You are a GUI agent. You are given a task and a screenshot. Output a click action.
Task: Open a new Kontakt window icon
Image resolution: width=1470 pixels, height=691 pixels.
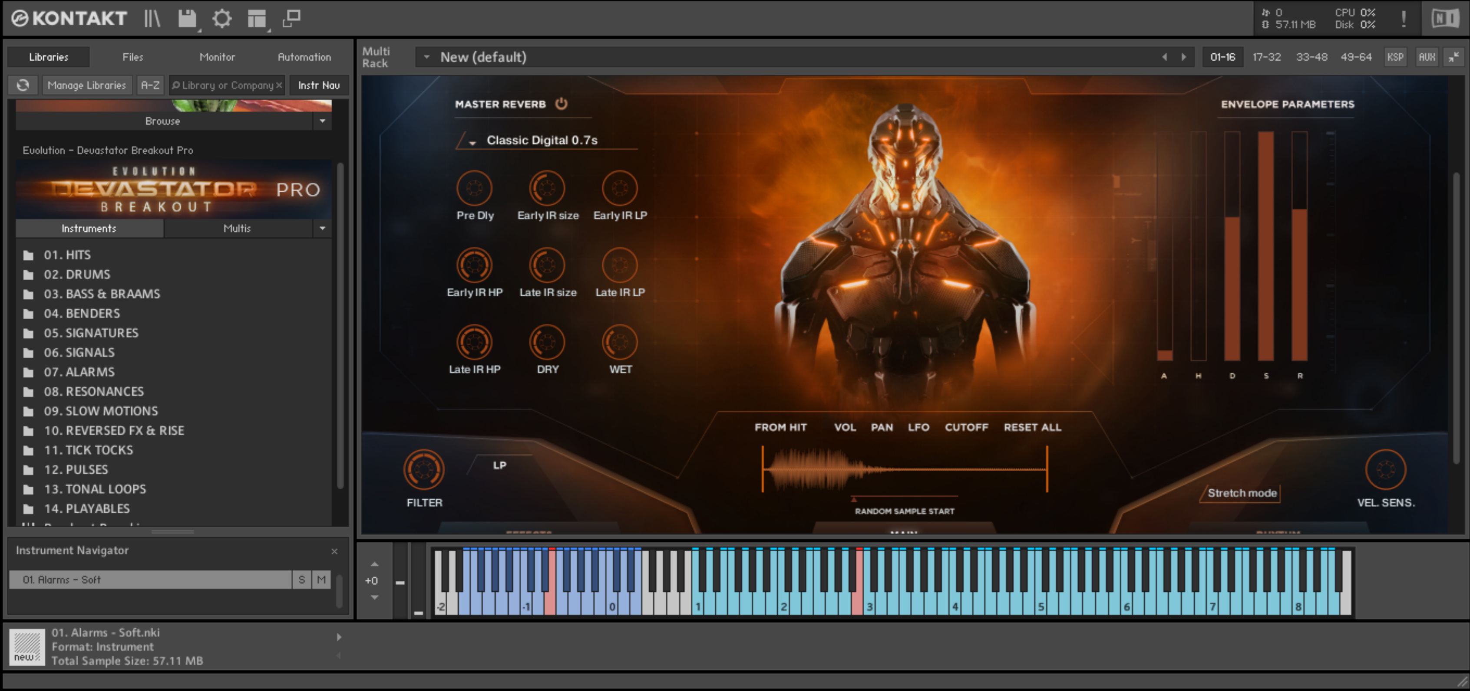[x=291, y=18]
